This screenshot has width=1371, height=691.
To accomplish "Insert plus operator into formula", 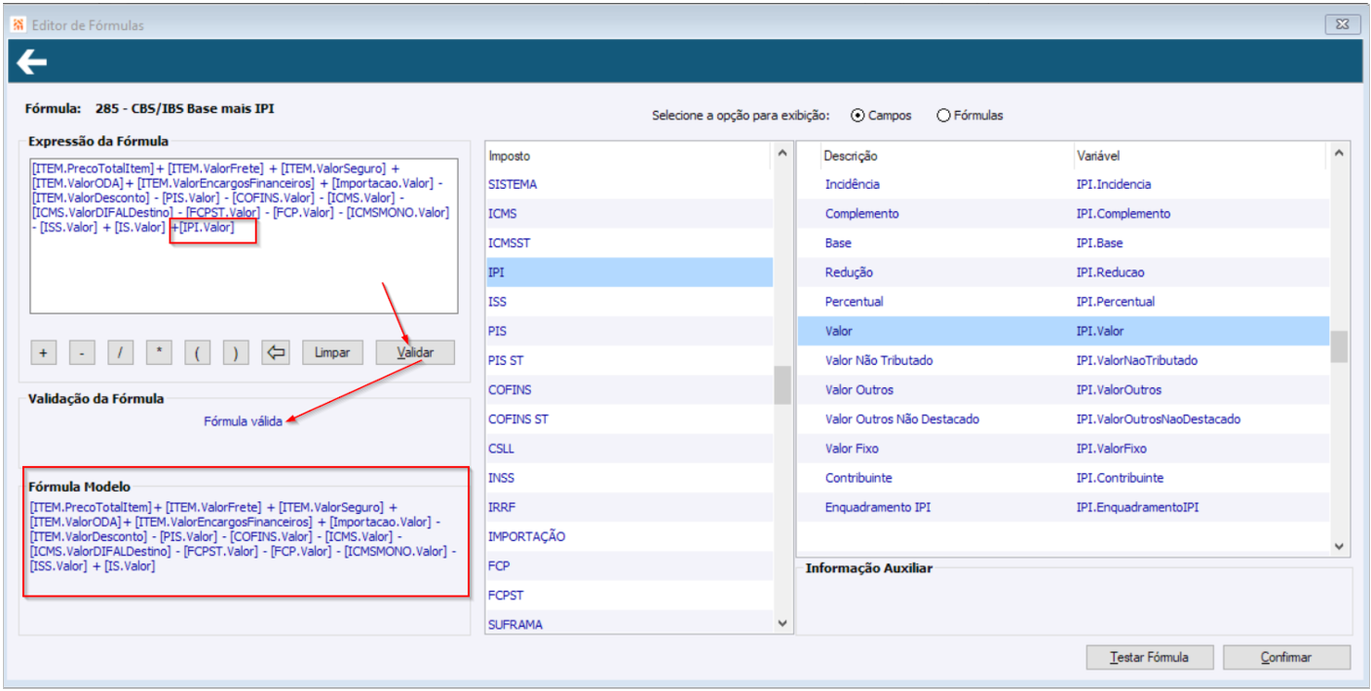I will click(43, 352).
